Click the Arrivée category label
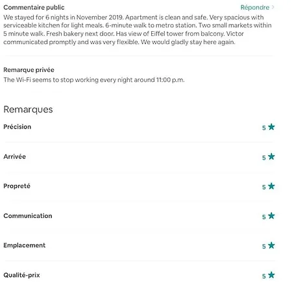Screen dimensions: 292x292 point(15,156)
